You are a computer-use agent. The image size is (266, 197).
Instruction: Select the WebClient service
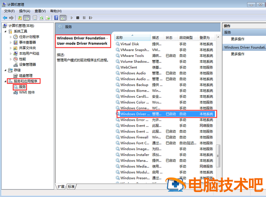click(x=165, y=67)
